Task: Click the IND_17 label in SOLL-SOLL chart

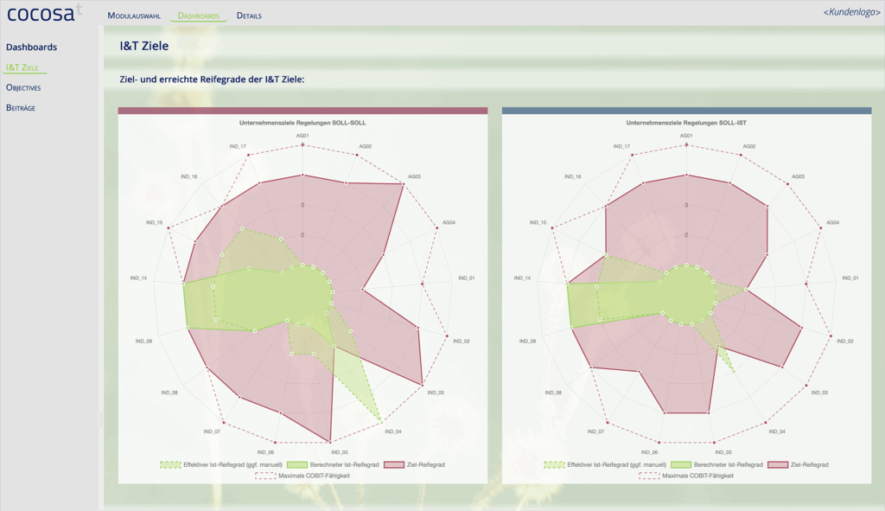Action: pyautogui.click(x=238, y=146)
